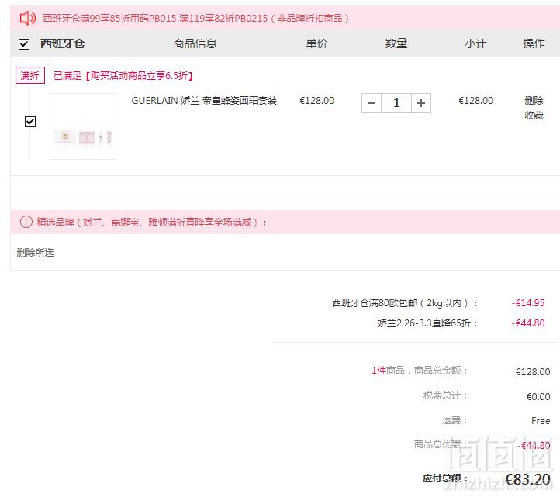
Task: Toggle the 西班牙仓 select-all checkbox
Action: tap(24, 44)
